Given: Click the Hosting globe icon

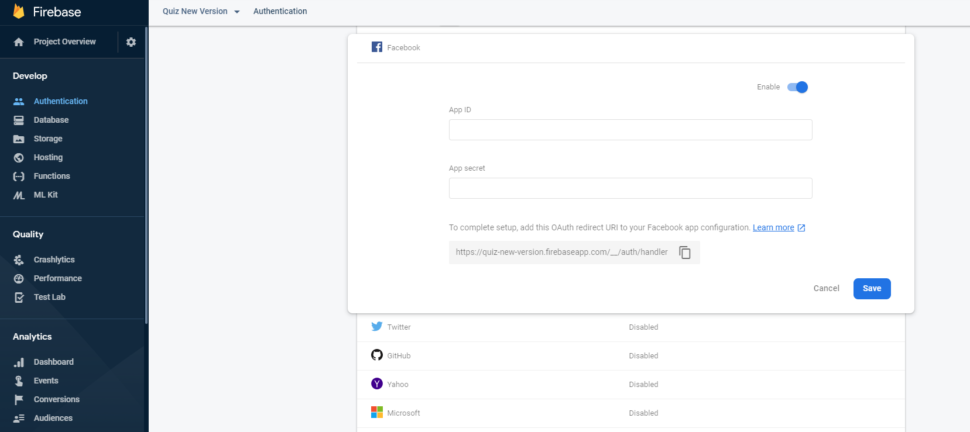Looking at the screenshot, I should pyautogui.click(x=19, y=157).
